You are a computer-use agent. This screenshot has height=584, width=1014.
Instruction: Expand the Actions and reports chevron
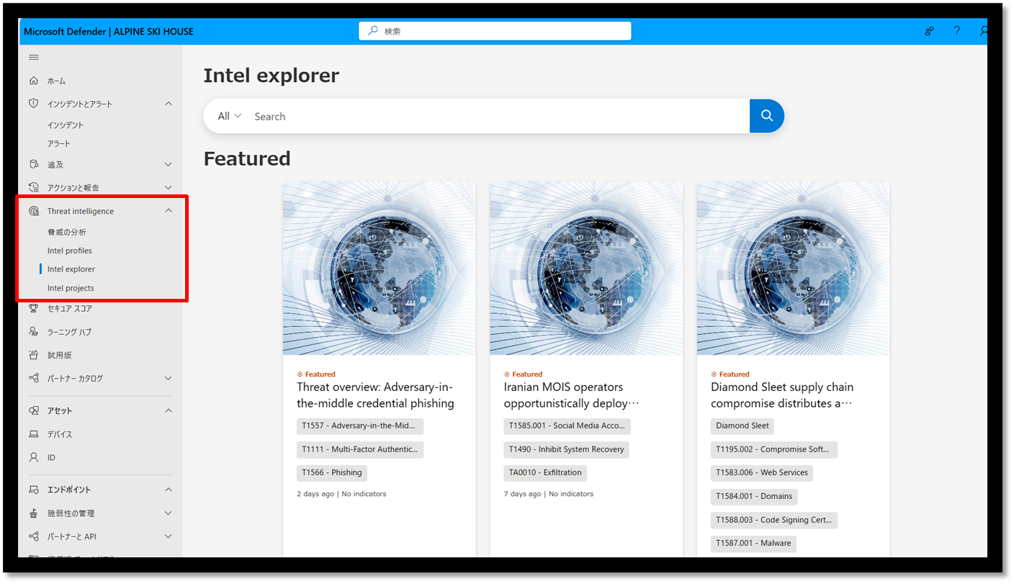click(169, 187)
